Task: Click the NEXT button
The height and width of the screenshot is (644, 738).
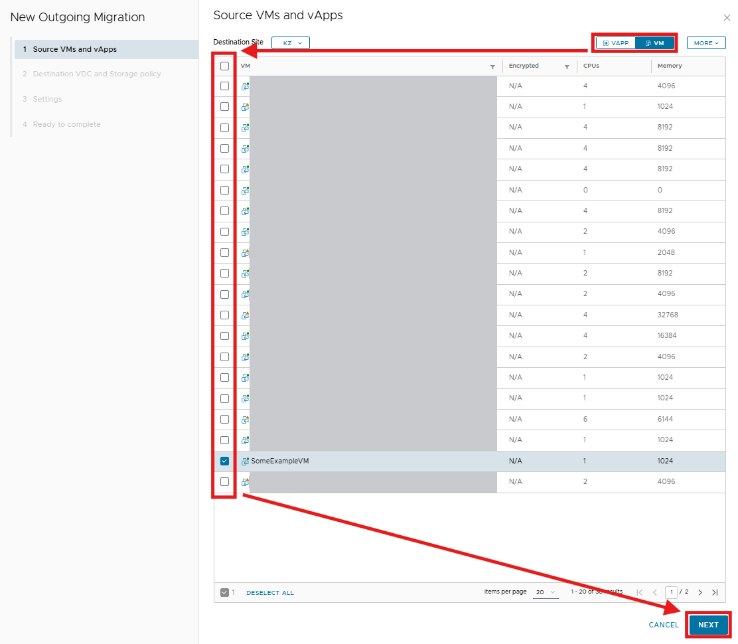Action: pyautogui.click(x=708, y=625)
